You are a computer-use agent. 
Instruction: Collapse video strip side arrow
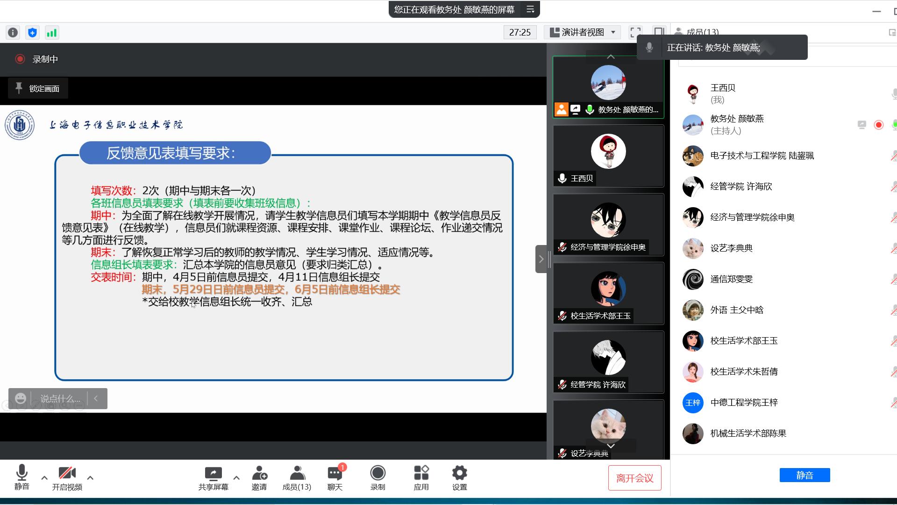[541, 259]
